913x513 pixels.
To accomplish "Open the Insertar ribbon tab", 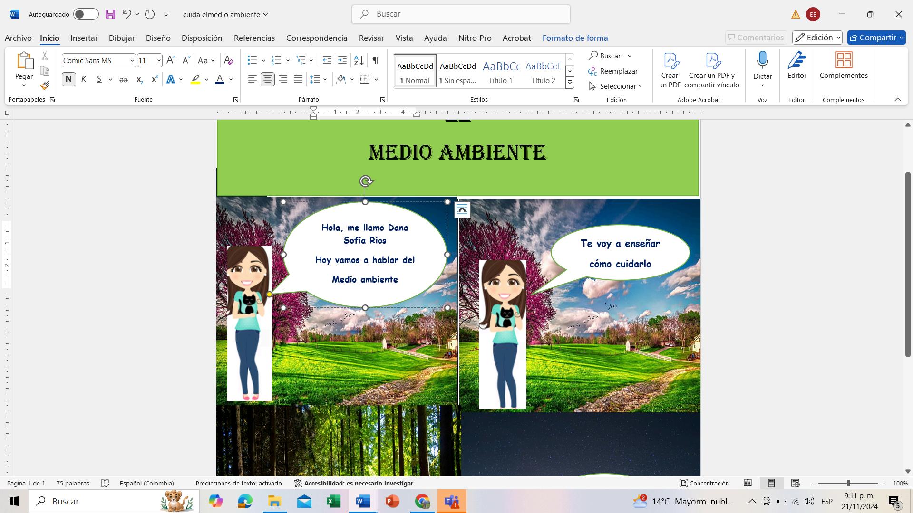I will (x=84, y=38).
